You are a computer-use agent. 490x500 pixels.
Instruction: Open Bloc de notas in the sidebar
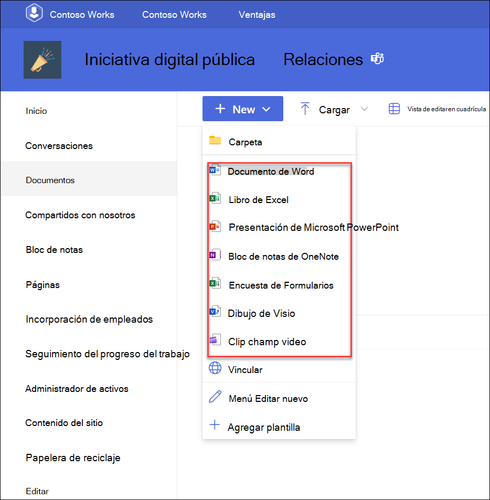coord(54,250)
